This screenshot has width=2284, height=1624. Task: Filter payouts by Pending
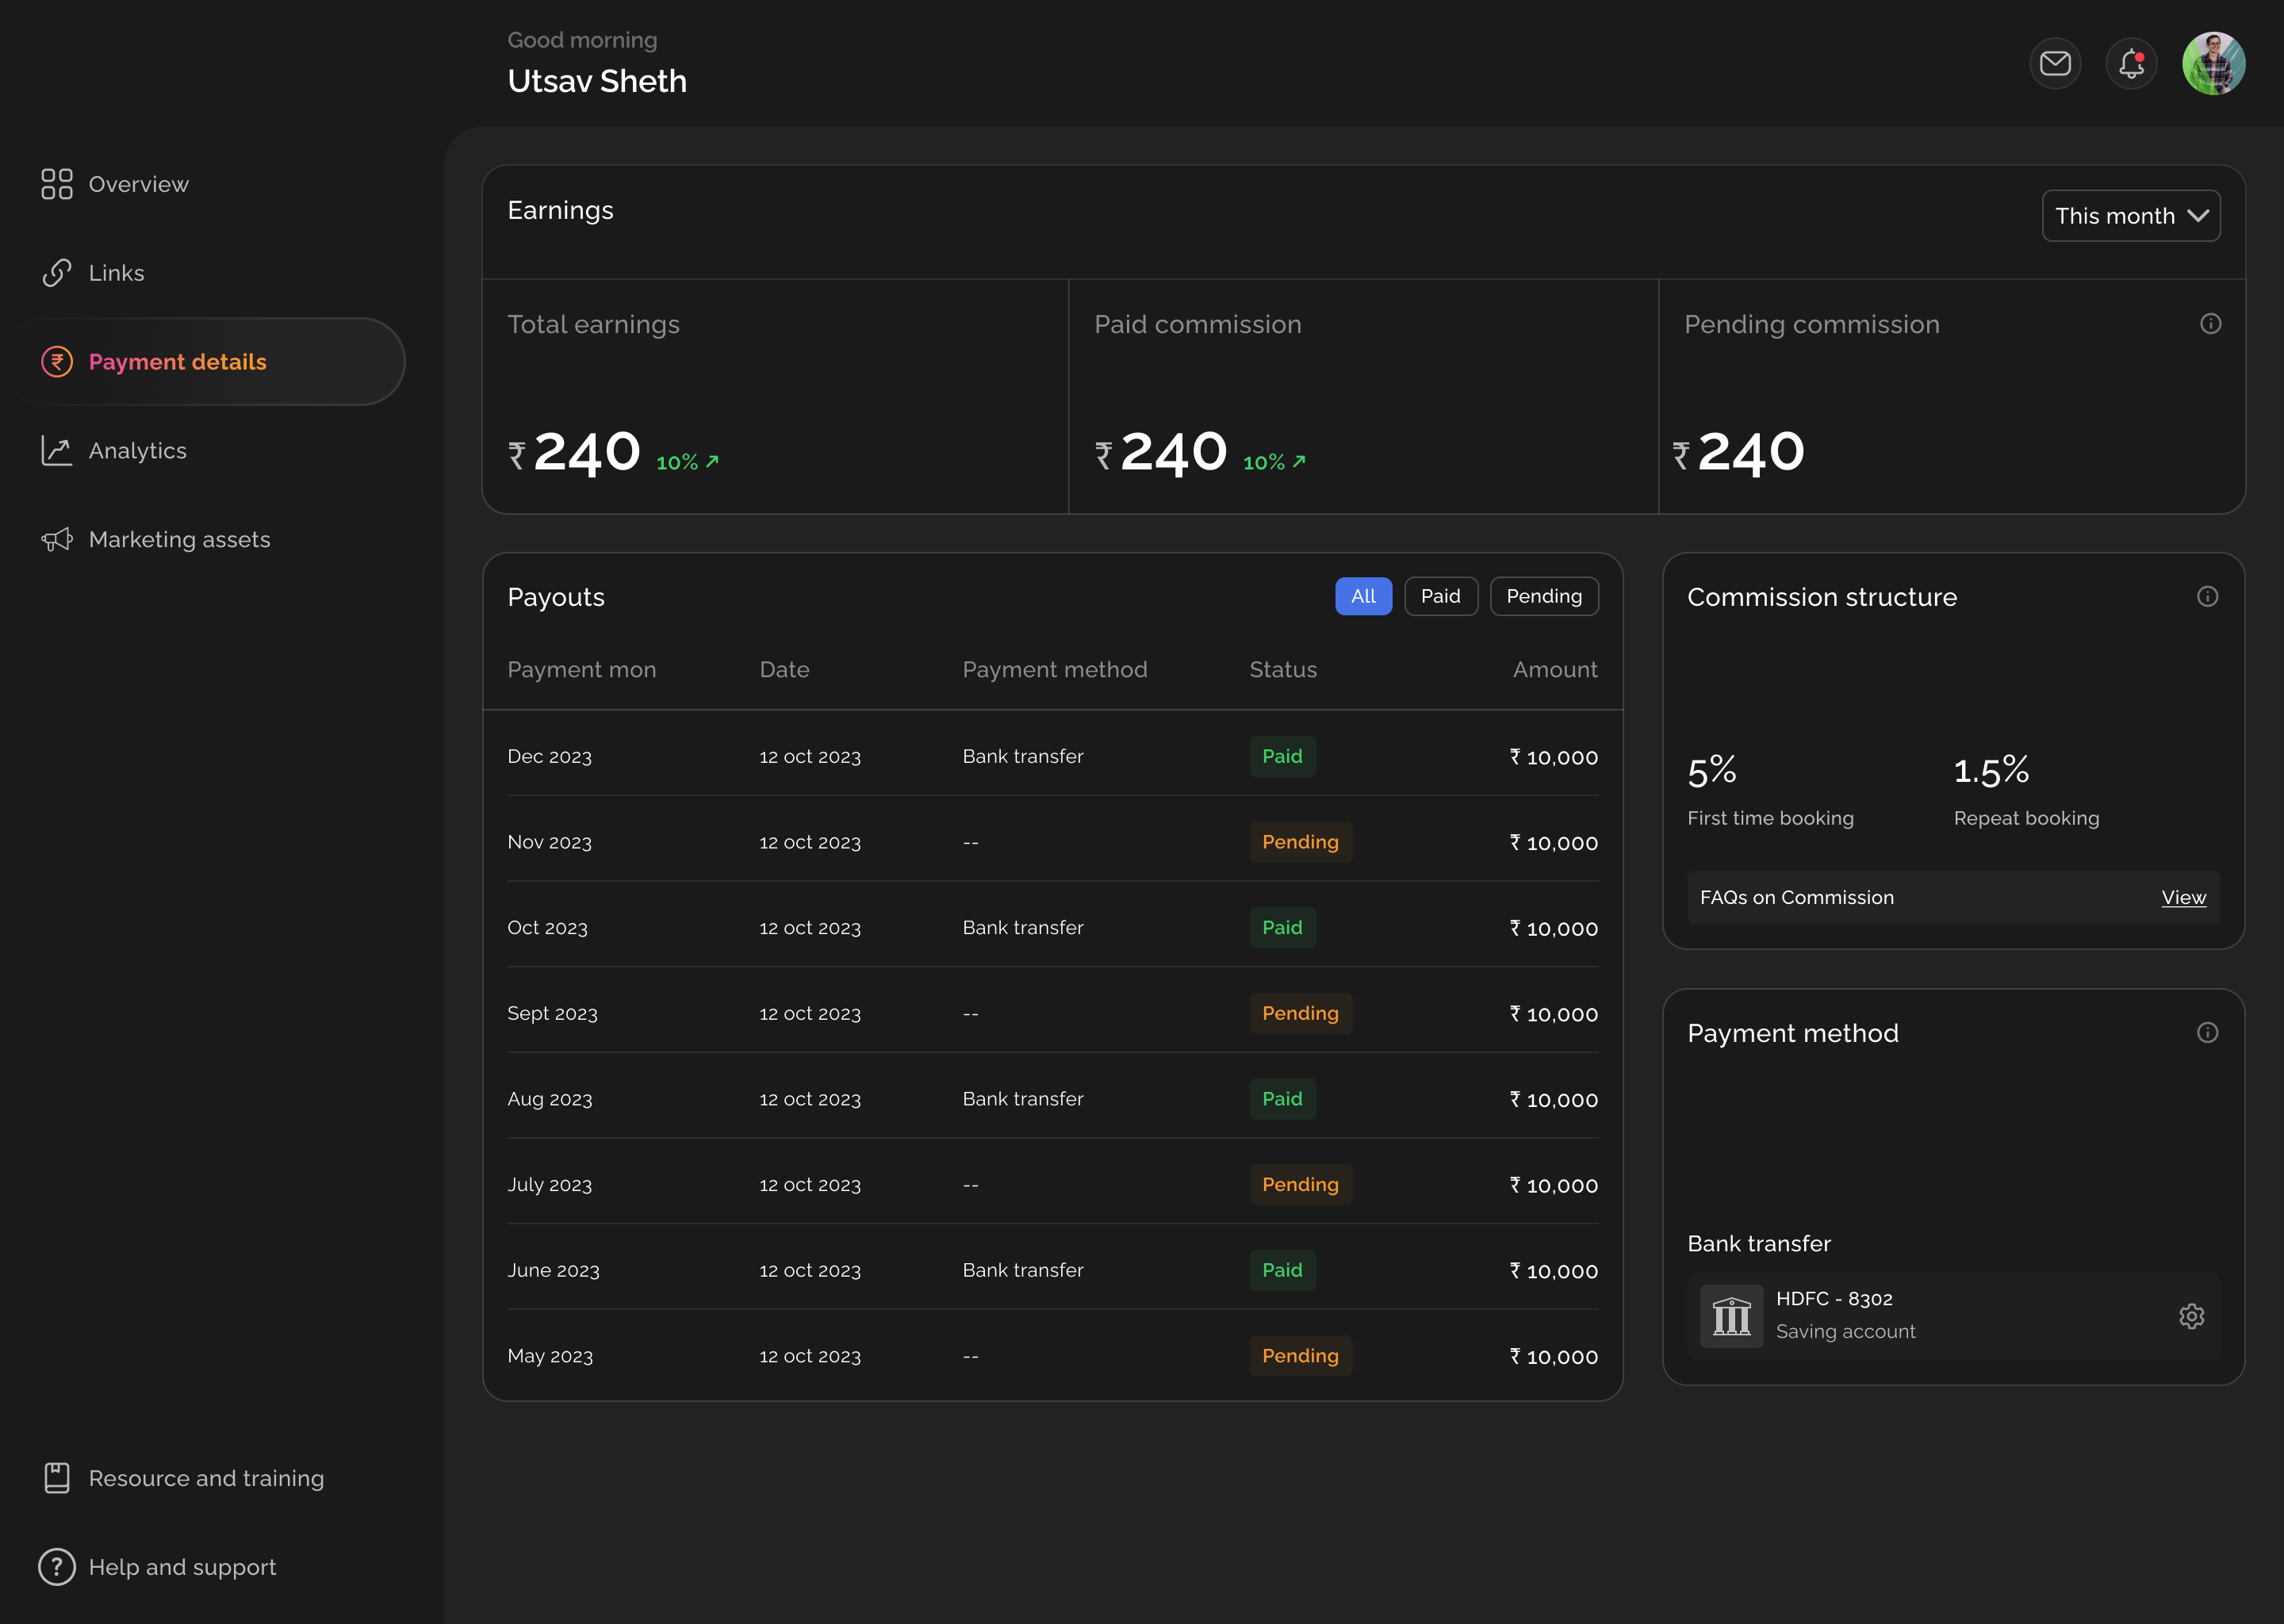(x=1543, y=597)
